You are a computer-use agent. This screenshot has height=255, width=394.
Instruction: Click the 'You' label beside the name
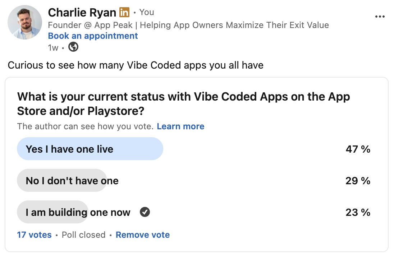(x=147, y=12)
